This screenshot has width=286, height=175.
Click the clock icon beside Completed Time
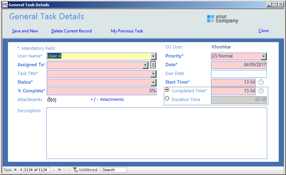click(261, 91)
